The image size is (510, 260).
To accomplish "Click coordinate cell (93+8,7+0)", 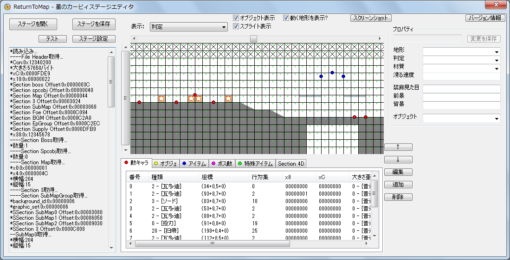I will 213,193.
